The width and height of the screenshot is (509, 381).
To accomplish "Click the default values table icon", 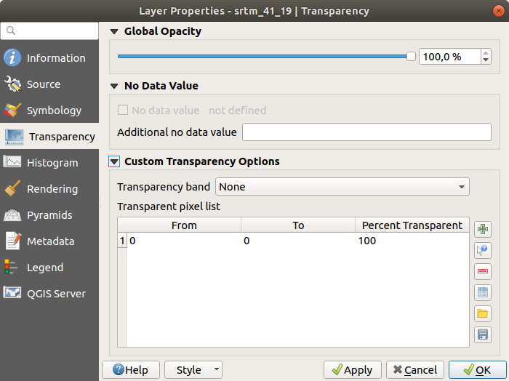I will [482, 292].
